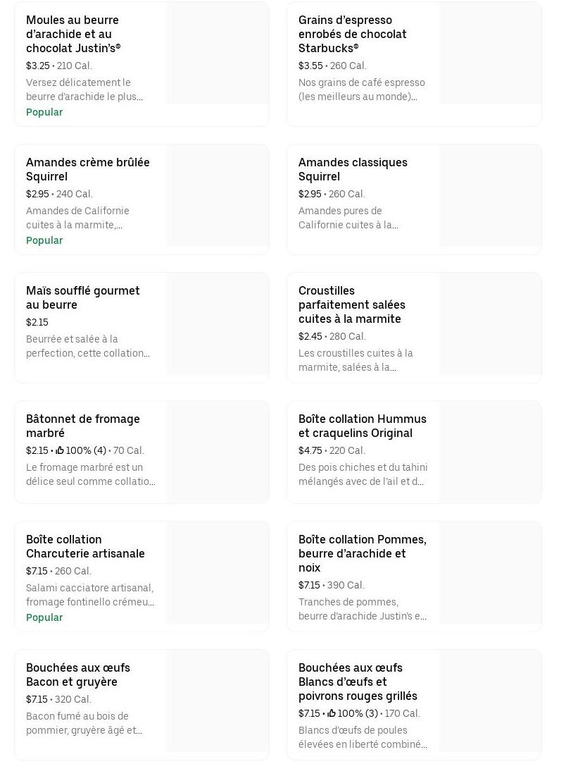Click thumbs-up rating icon on Blancs d'œufs bouchées
The width and height of the screenshot is (566, 776).
332,713
